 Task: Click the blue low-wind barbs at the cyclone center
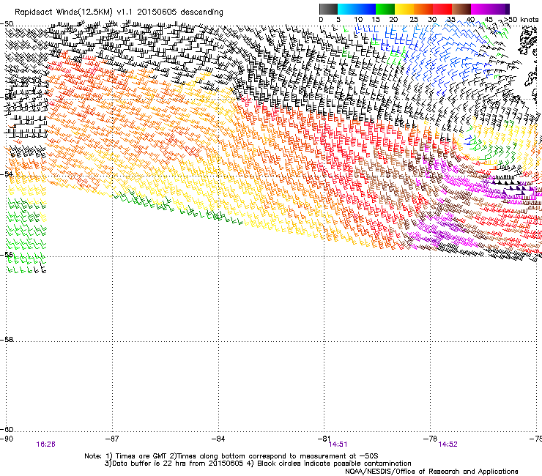[468, 141]
